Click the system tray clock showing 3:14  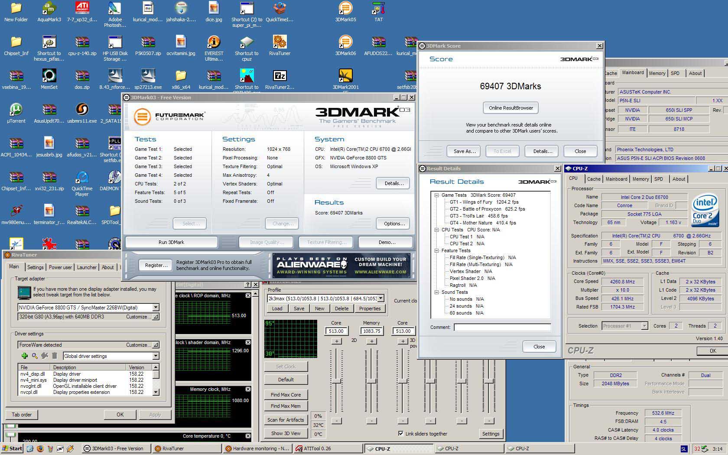[x=718, y=449]
